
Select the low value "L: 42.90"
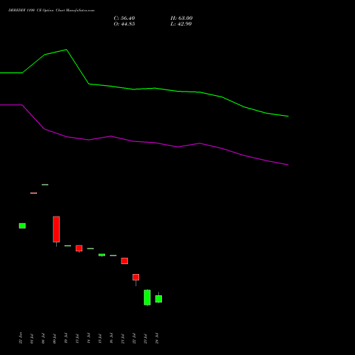click(x=181, y=24)
